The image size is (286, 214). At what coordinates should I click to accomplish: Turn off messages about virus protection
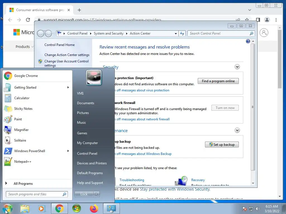click(142, 90)
